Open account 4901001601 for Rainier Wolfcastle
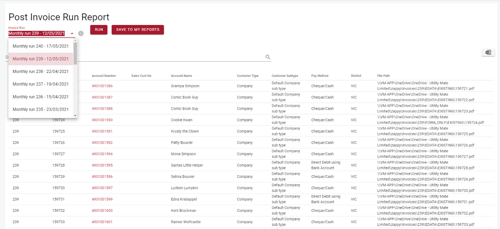 pos(102,222)
